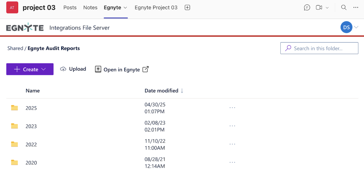Select the 2020 folder name
The width and height of the screenshot is (364, 186).
[31, 163]
